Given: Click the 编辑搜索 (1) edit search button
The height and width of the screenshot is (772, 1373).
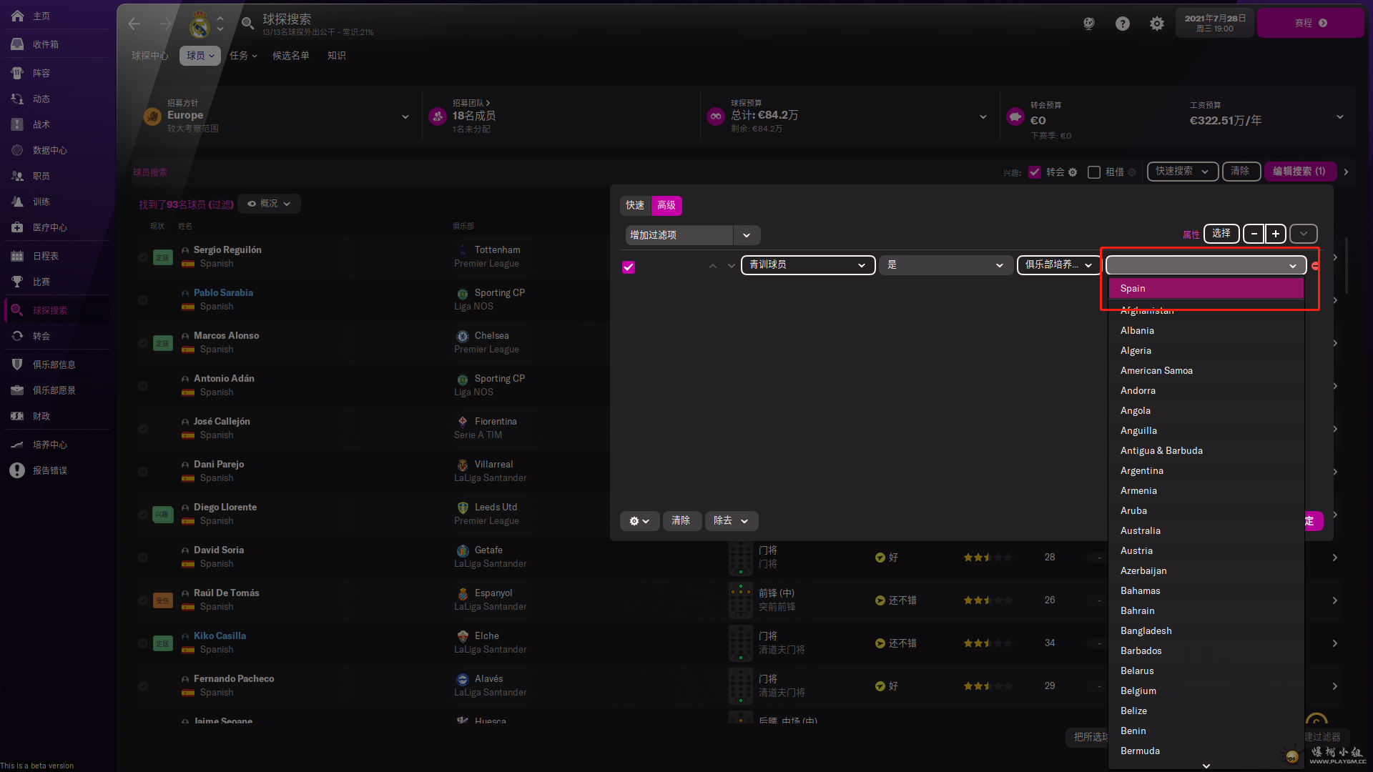Looking at the screenshot, I should coord(1299,172).
